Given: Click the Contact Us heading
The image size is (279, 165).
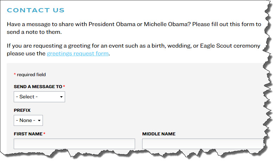Looking at the screenshot, I should 36,10.
